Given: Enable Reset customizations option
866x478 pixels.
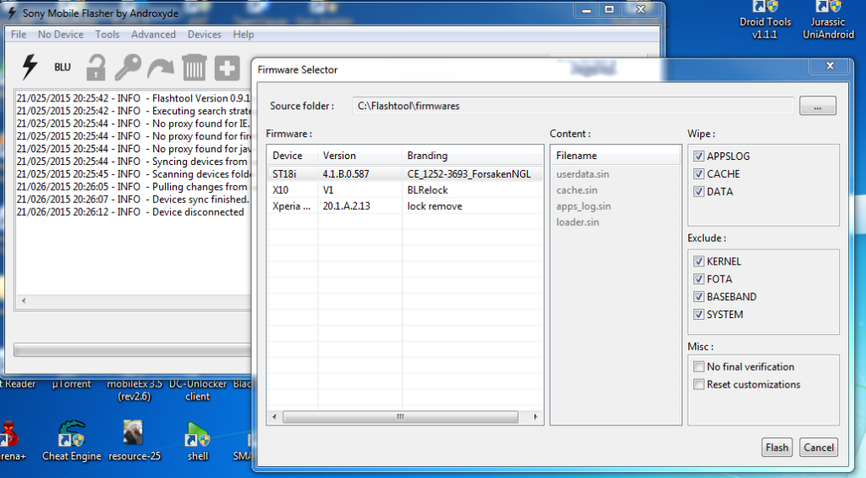Looking at the screenshot, I should tap(699, 385).
